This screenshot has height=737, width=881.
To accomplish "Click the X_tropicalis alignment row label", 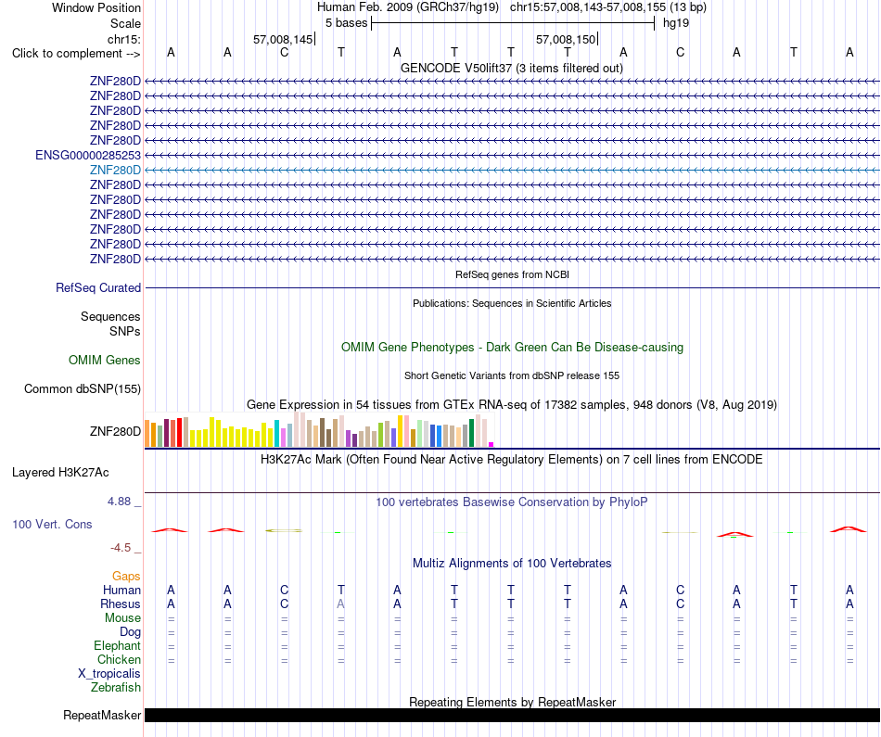I will [x=109, y=674].
